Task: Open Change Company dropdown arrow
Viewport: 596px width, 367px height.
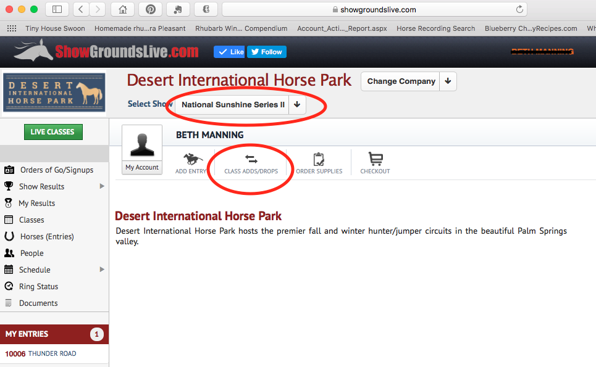Action: pyautogui.click(x=448, y=81)
